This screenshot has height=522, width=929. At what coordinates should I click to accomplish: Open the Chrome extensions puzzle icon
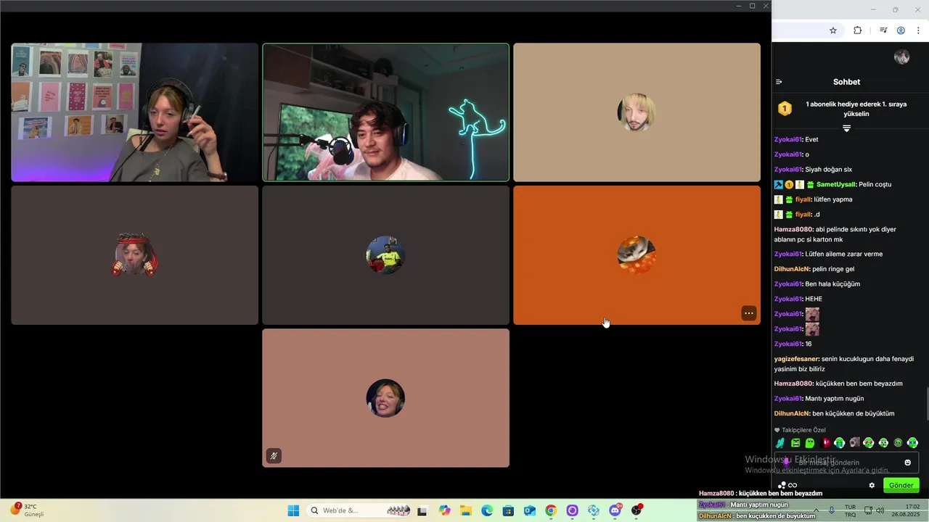point(857,30)
